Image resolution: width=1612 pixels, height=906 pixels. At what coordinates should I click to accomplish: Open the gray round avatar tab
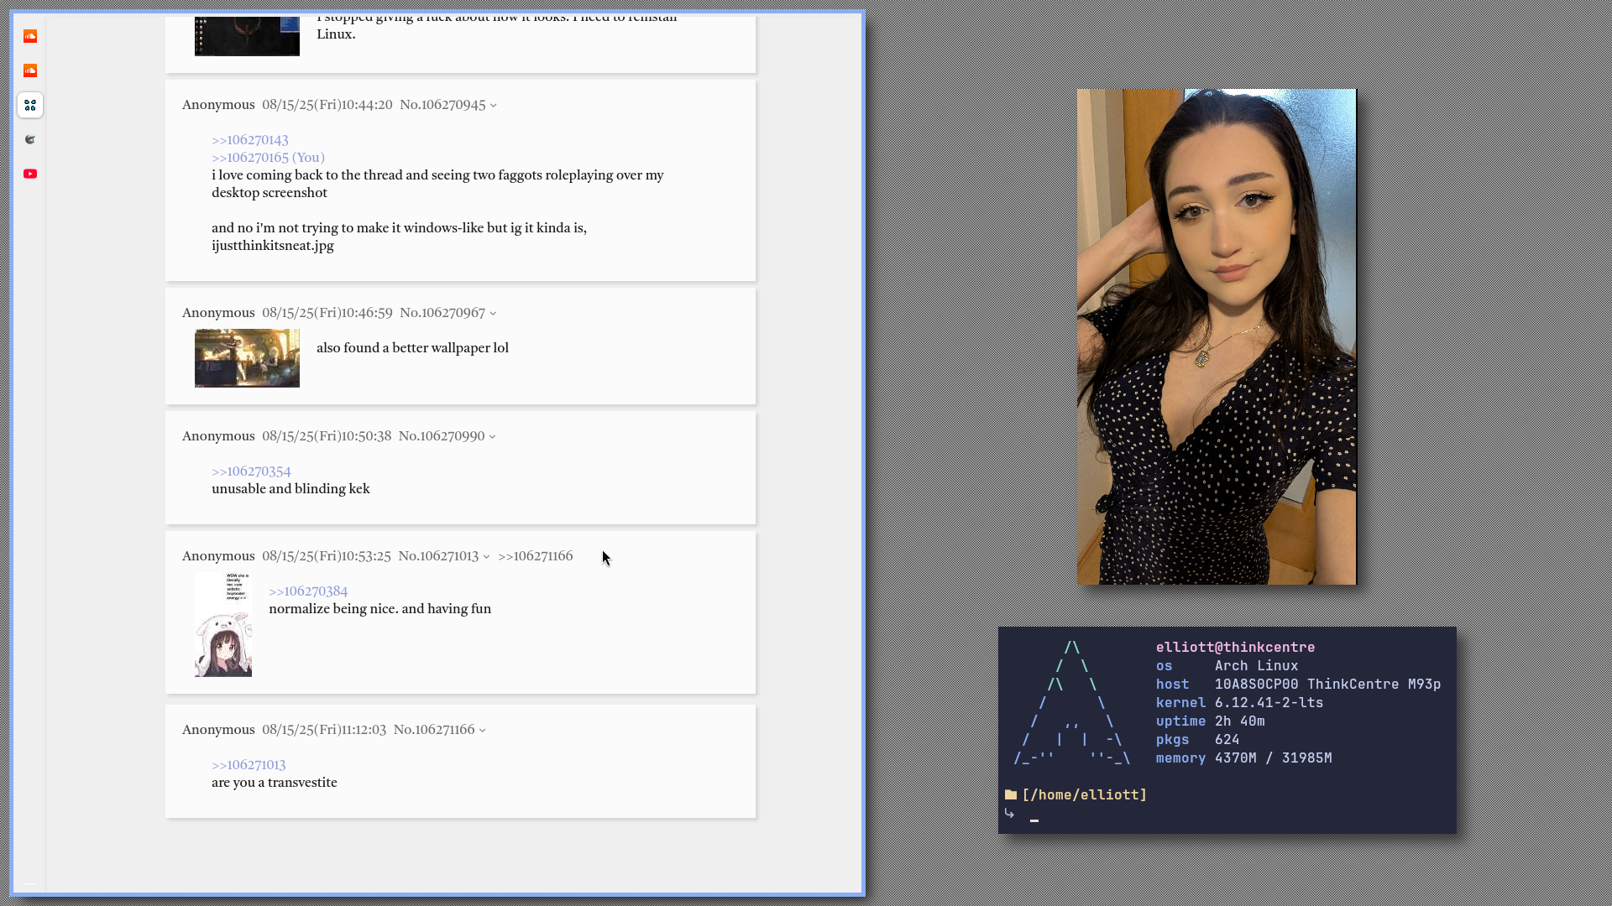click(x=30, y=139)
